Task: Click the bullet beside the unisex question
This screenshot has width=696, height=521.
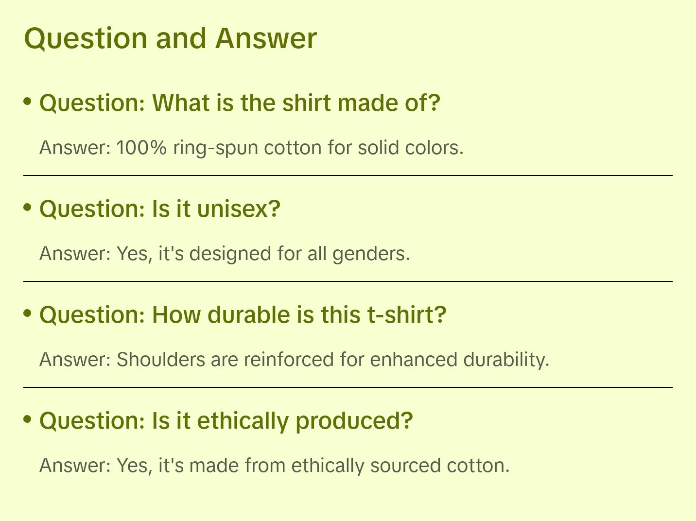Action: pyautogui.click(x=28, y=208)
